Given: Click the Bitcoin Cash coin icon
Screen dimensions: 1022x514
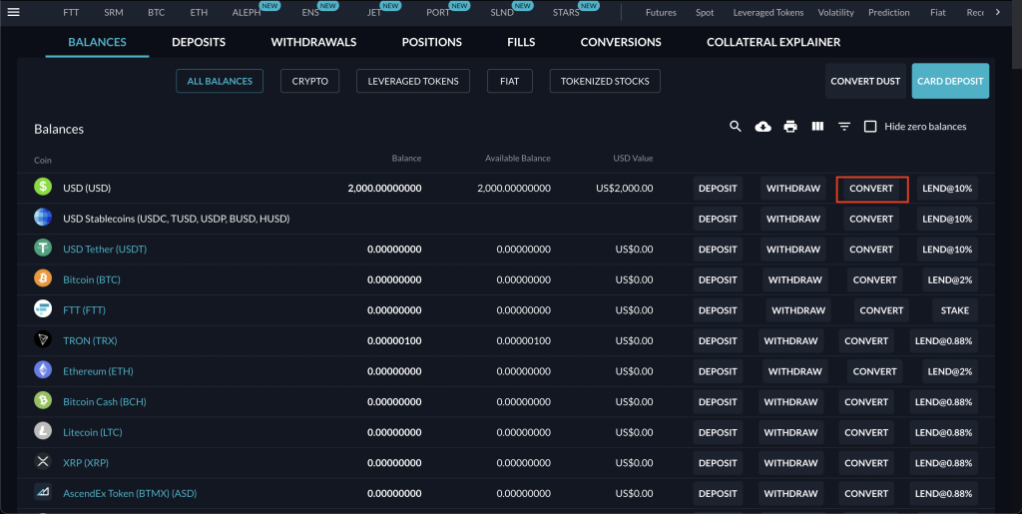Looking at the screenshot, I should coord(43,400).
